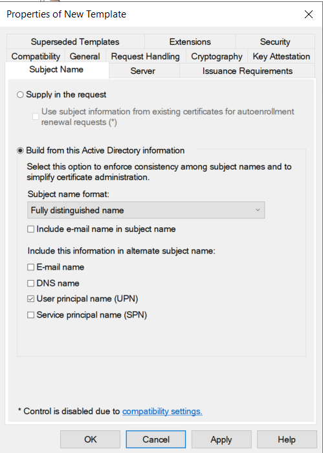Follow the compatibility settings link
This screenshot has height=453, width=323.
tap(162, 411)
